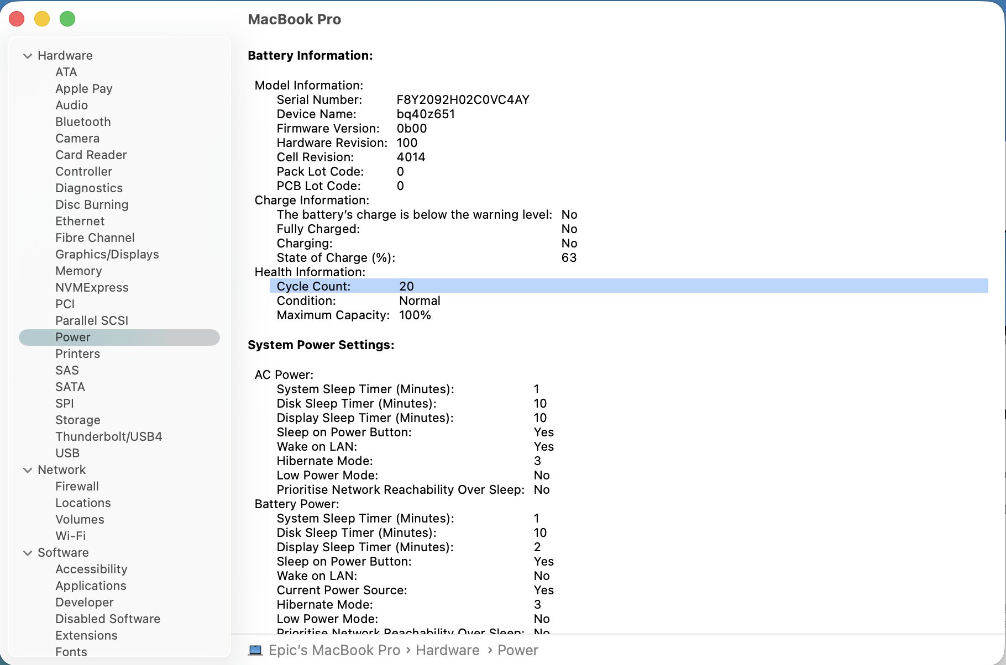Select Disabled Software in sidebar
Image resolution: width=1006 pixels, height=665 pixels.
point(108,619)
